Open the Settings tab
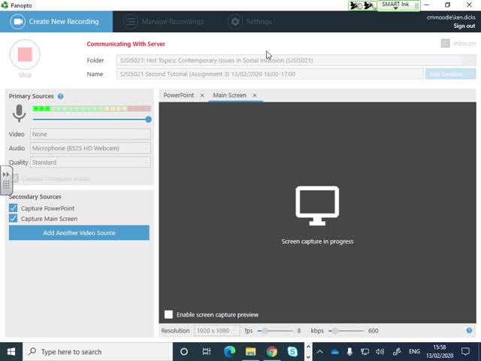This screenshot has height=361, width=481. pyautogui.click(x=251, y=22)
